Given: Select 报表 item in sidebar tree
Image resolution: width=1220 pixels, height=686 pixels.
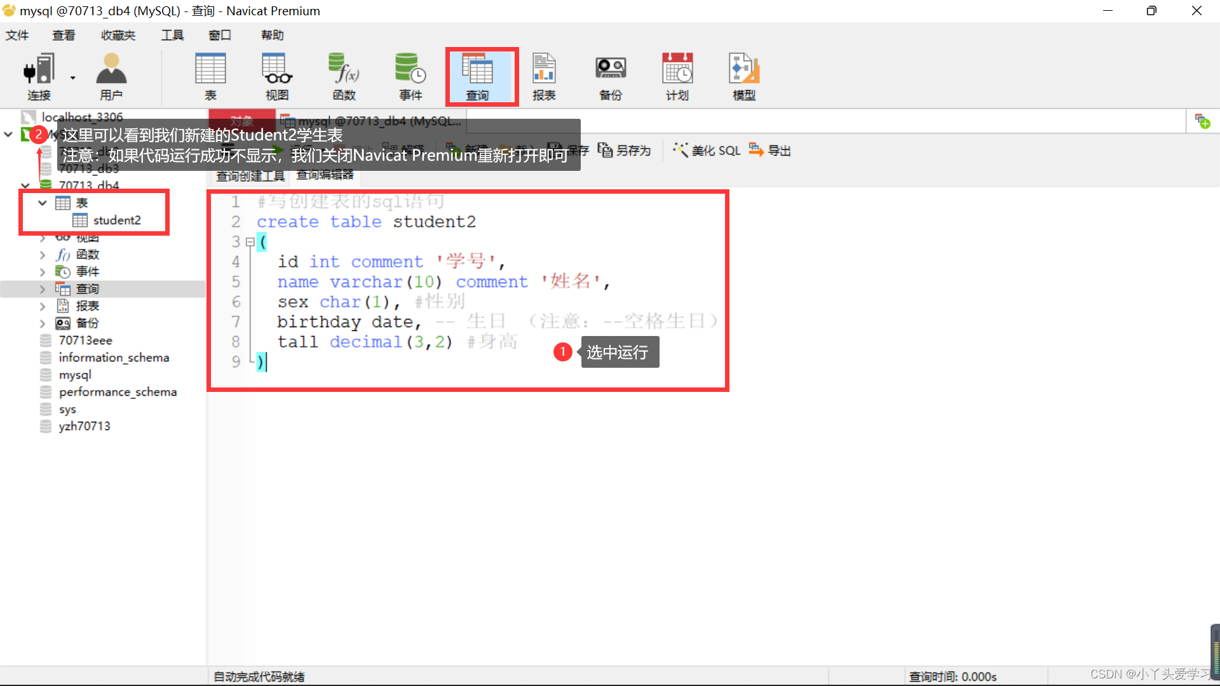Looking at the screenshot, I should [88, 306].
